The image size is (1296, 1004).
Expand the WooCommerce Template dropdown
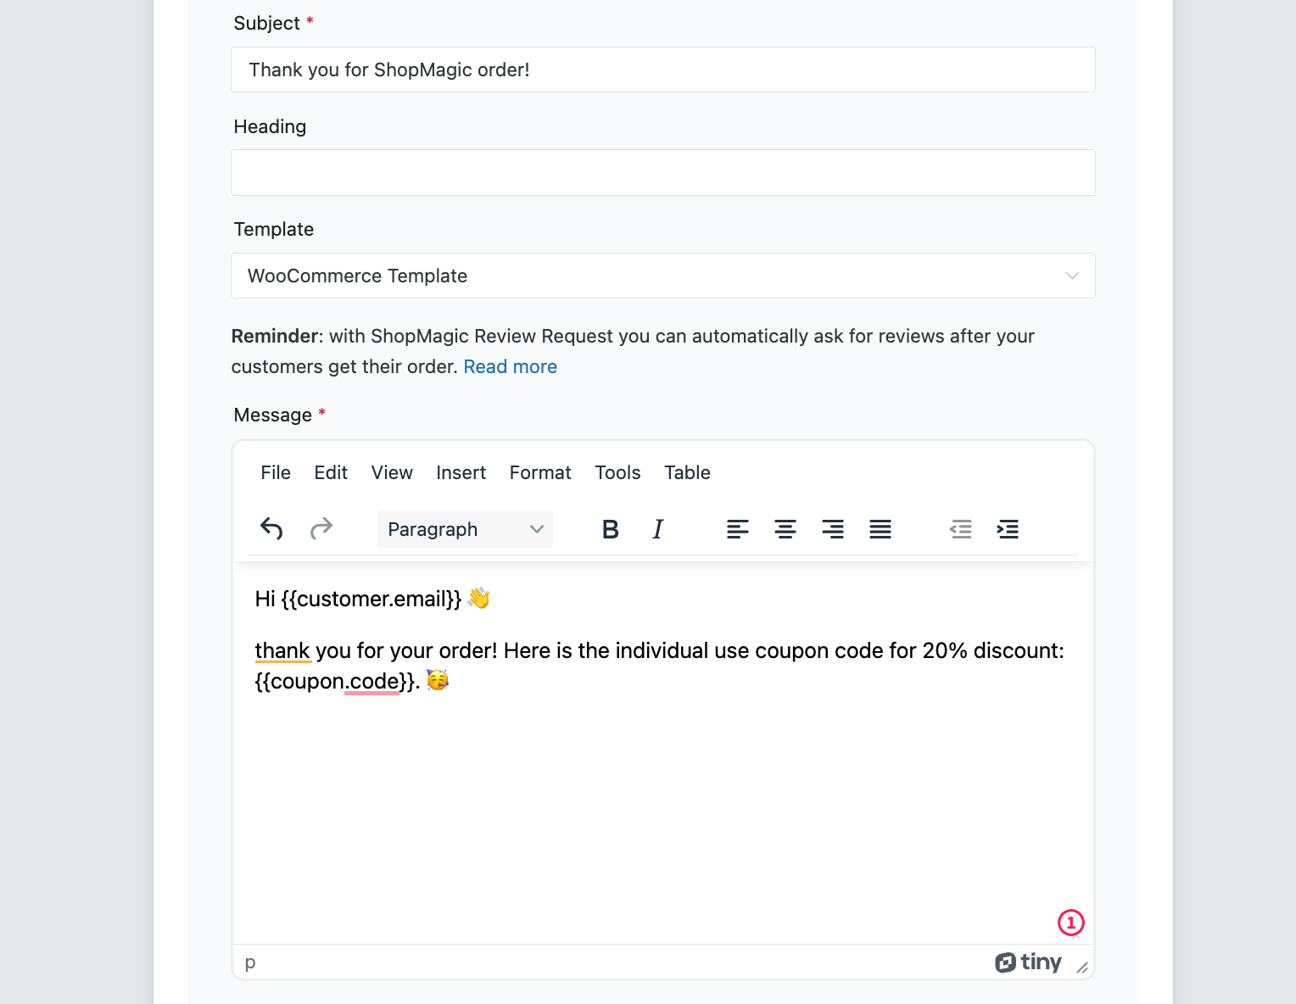point(663,276)
